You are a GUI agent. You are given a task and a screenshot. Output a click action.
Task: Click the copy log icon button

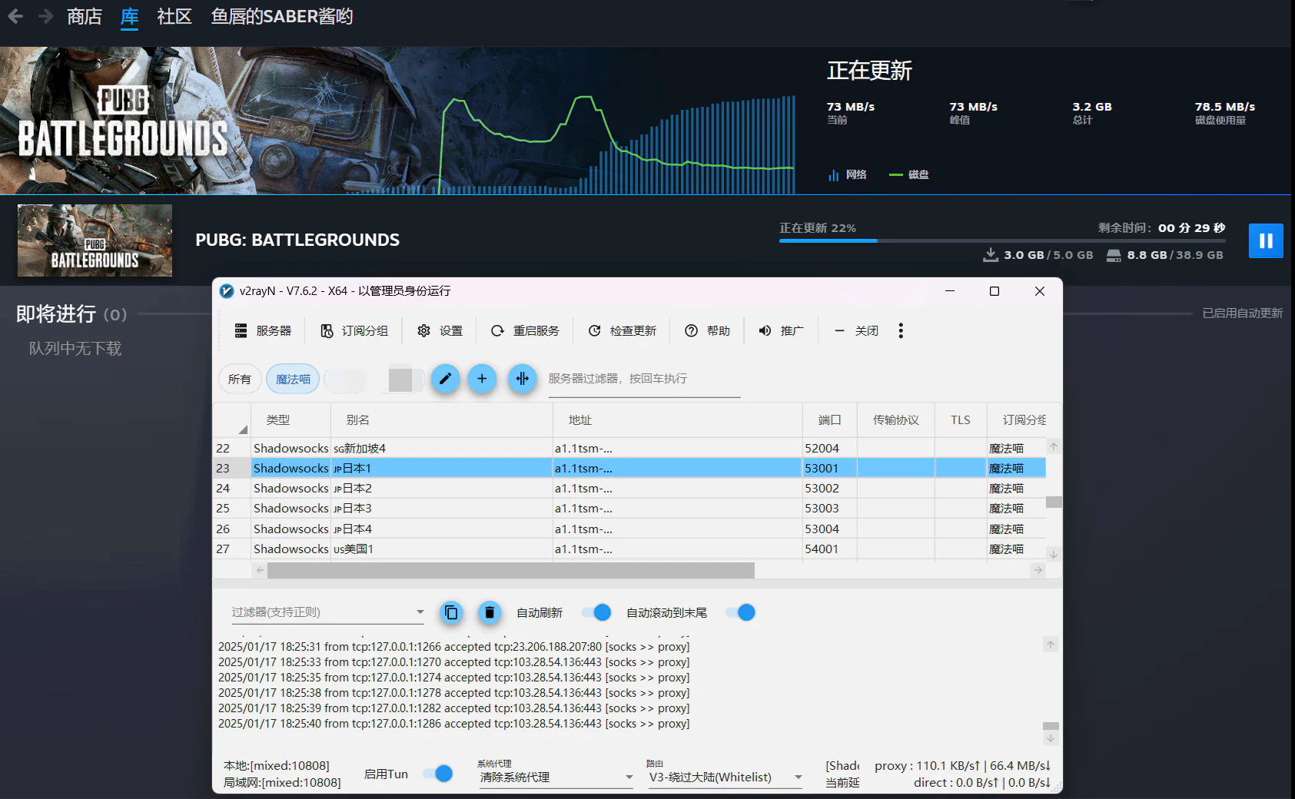coord(451,612)
